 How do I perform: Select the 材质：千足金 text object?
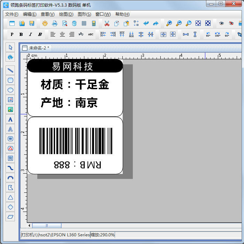pyautogui.click(x=75, y=84)
